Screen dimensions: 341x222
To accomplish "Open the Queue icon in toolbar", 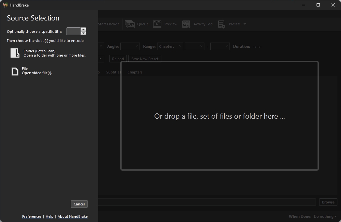I will click(x=130, y=24).
